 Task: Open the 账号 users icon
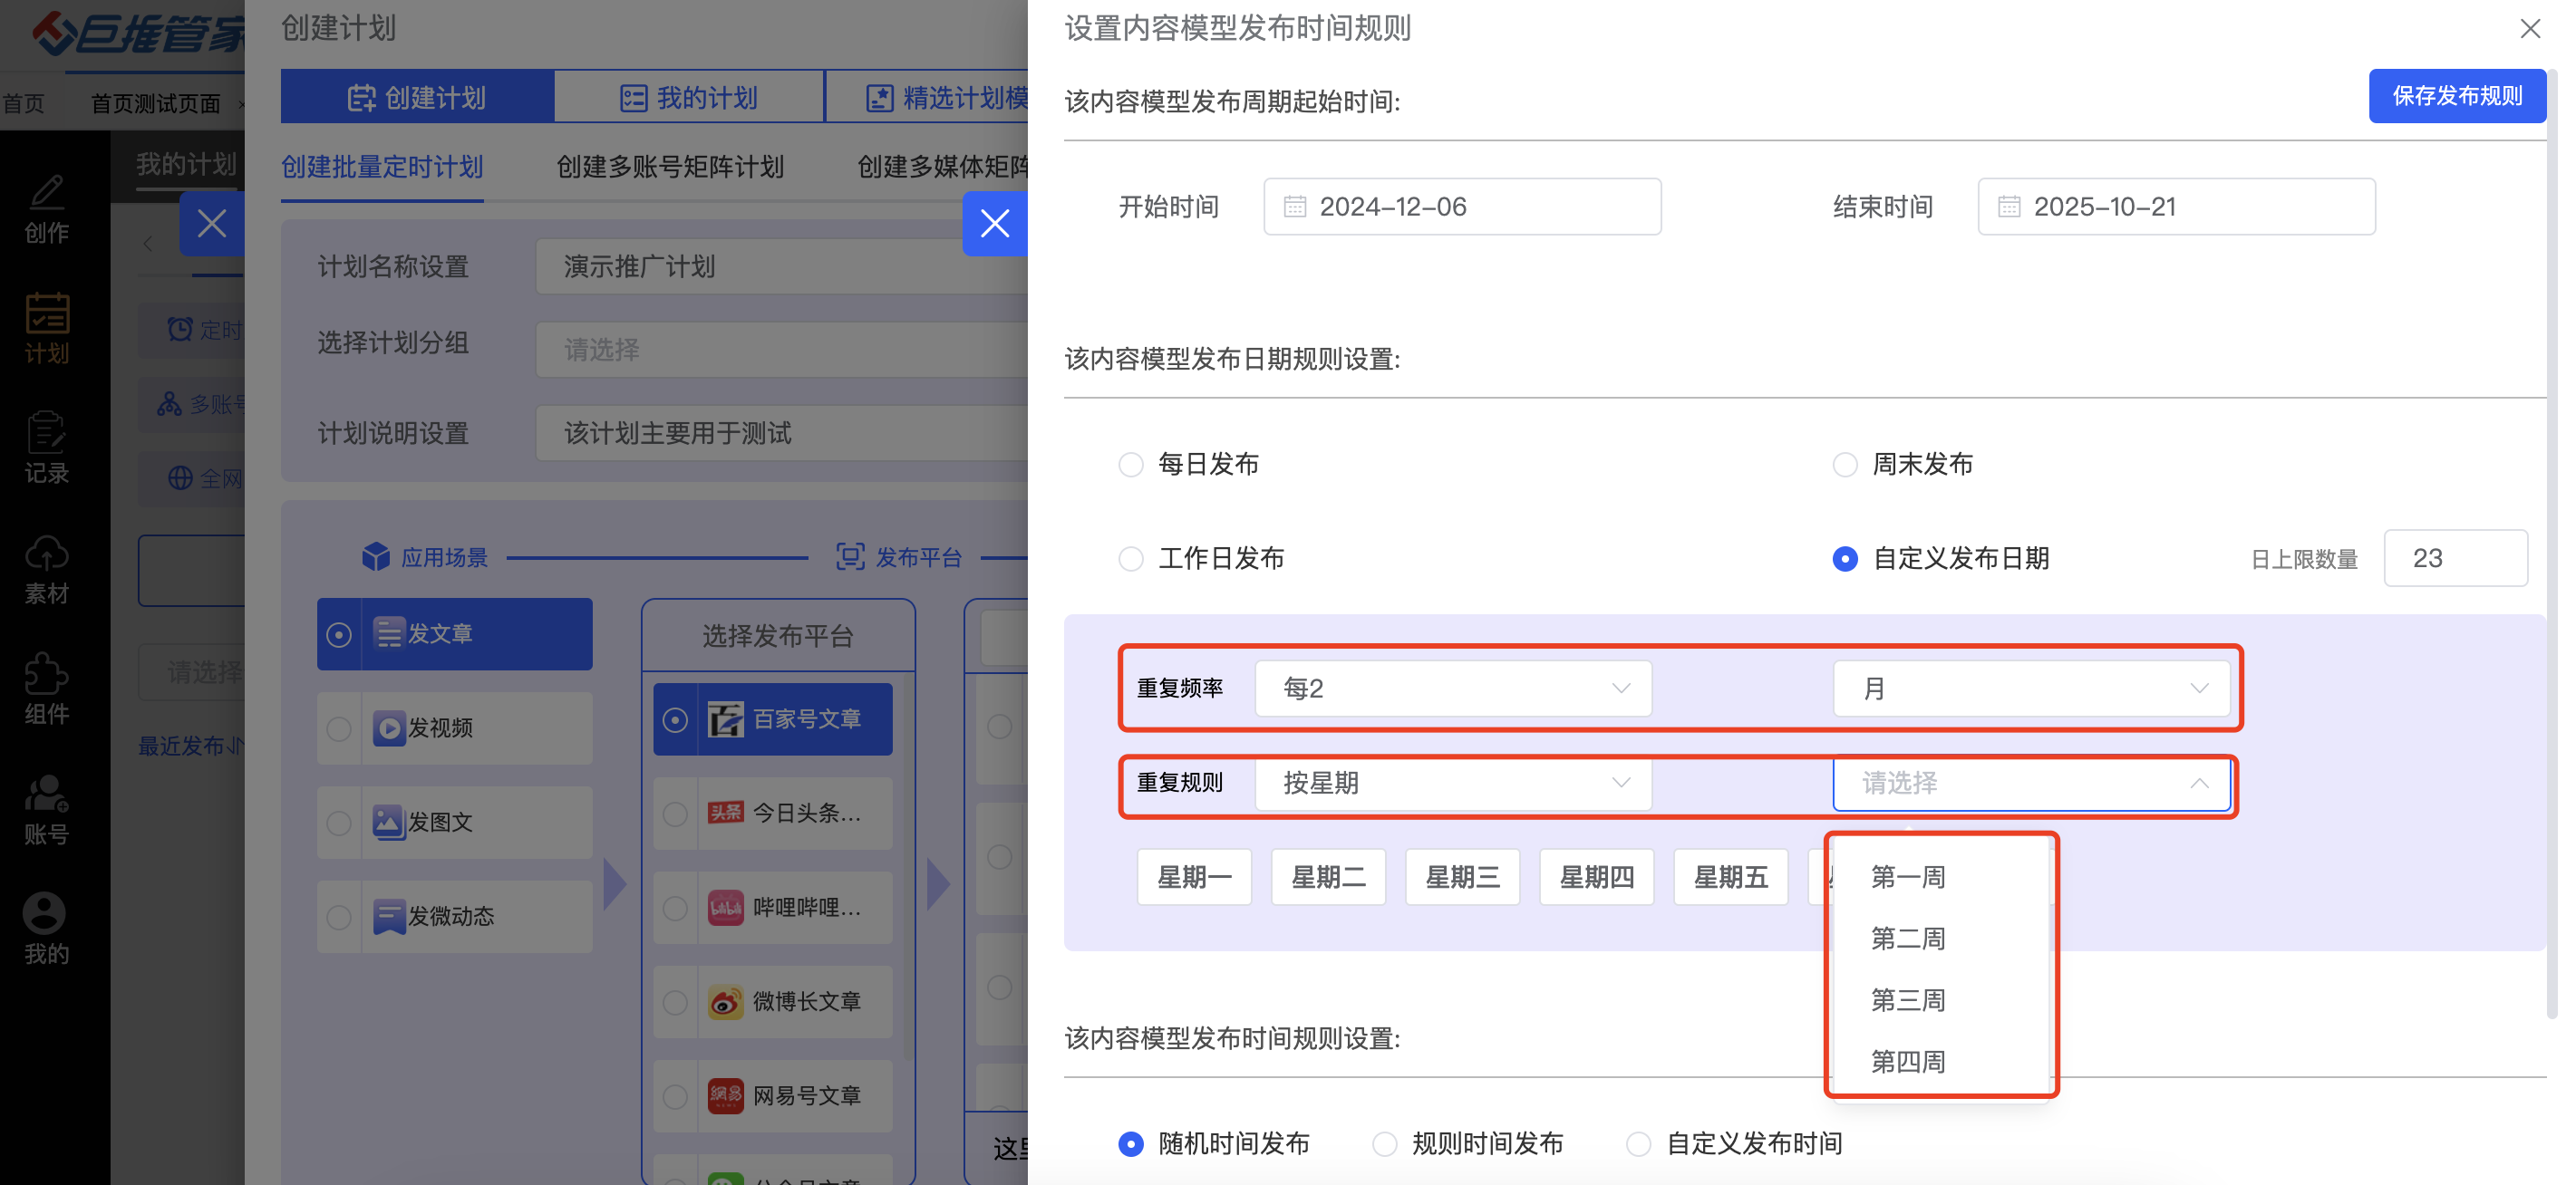coord(46,795)
